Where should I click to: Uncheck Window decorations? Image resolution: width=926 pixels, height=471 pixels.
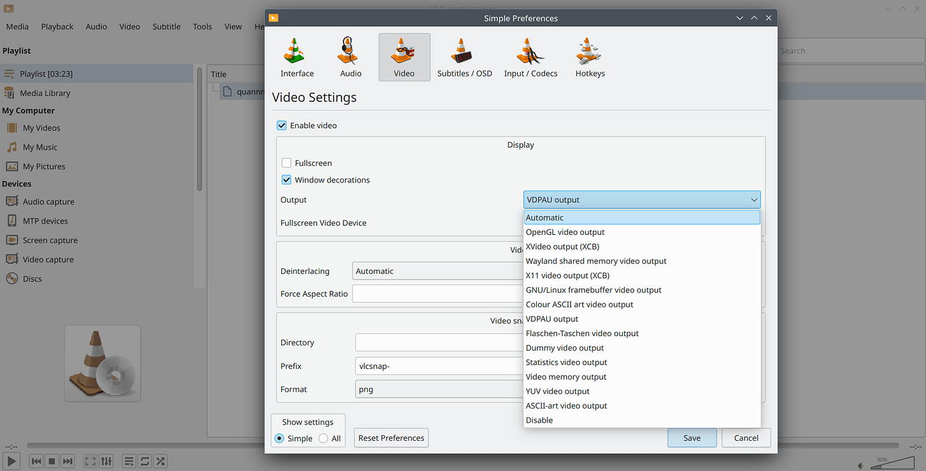287,179
